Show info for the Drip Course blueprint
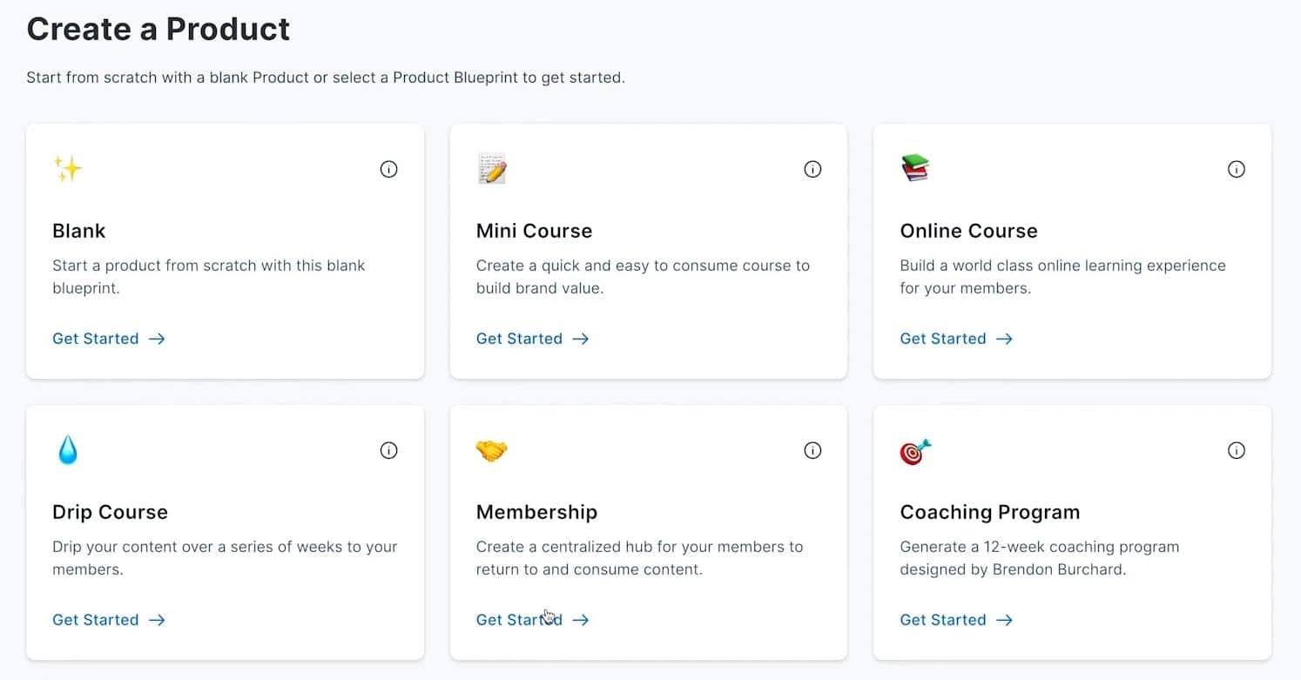Screen dimensions: 1301x680 click(x=388, y=450)
